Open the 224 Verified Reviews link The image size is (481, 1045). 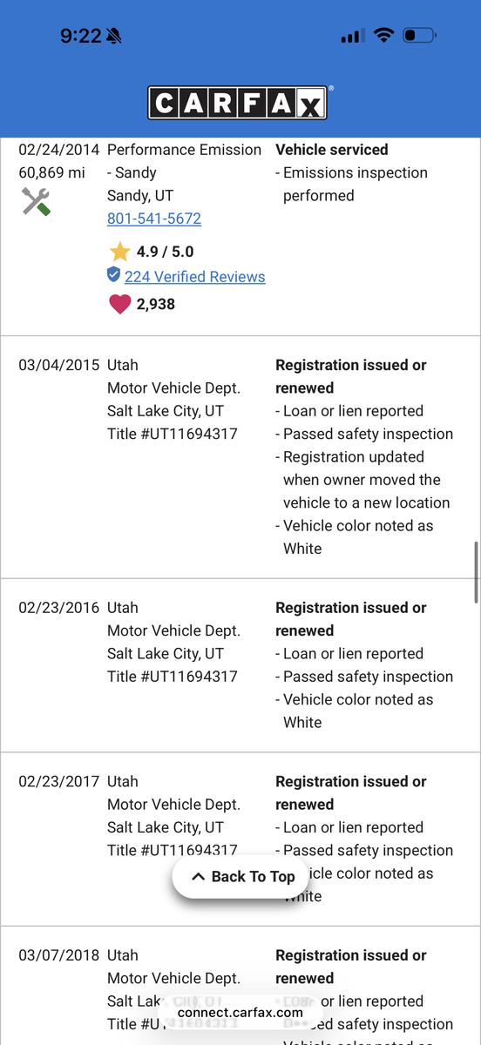[x=194, y=277]
